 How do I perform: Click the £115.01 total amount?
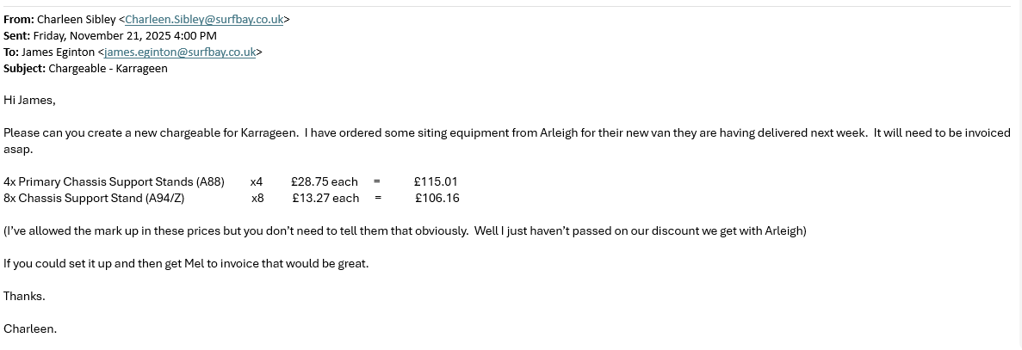pyautogui.click(x=436, y=181)
